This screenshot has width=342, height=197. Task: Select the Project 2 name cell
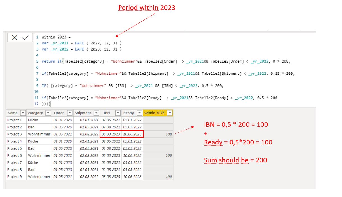pos(16,127)
